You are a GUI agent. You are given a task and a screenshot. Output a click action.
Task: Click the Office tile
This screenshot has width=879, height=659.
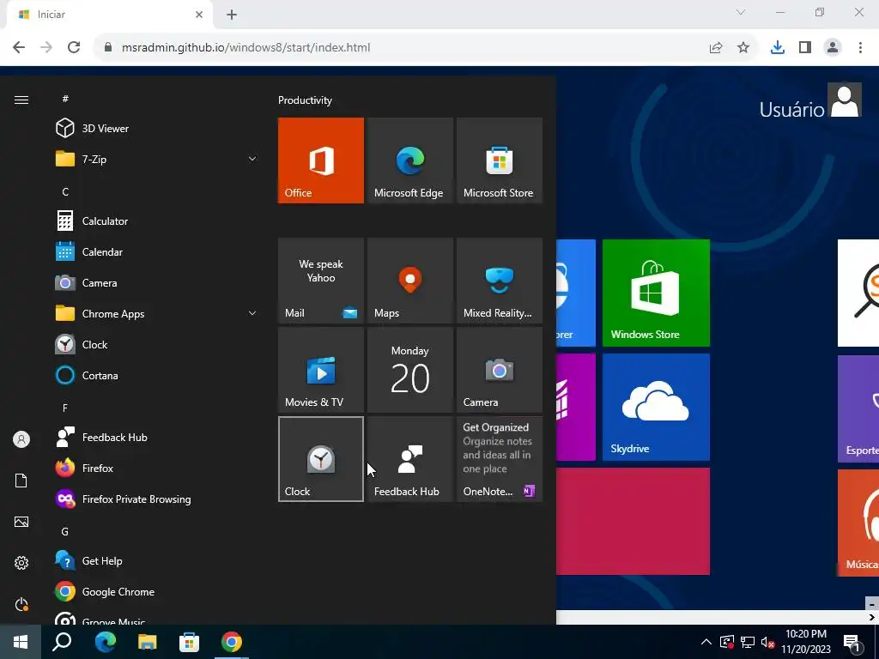pos(321,160)
